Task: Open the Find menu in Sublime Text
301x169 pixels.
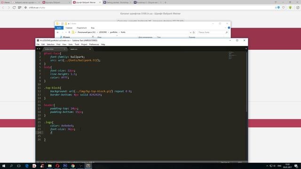Action: [x=58, y=45]
